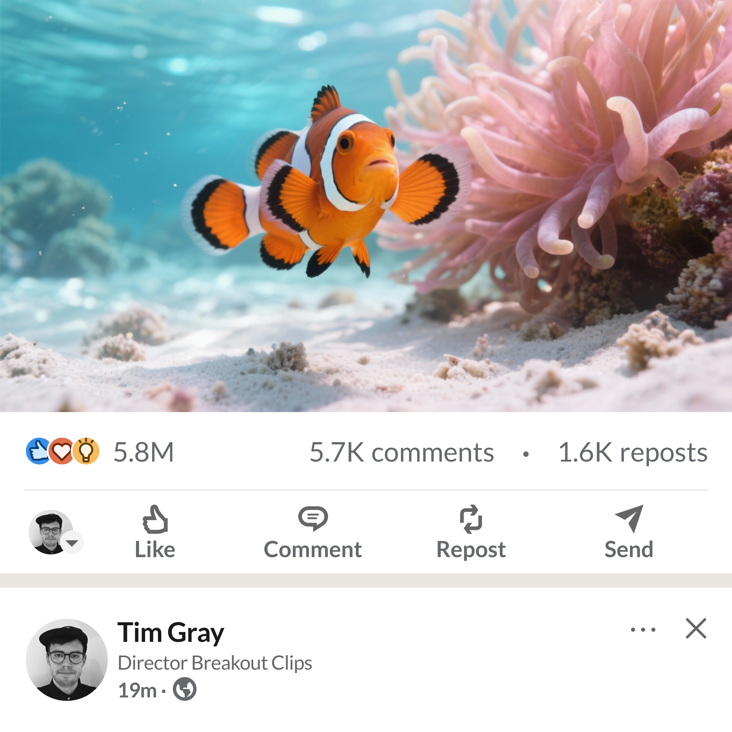Screen dimensions: 732x732
Task: Show the 5.8M reactions count
Action: pyautogui.click(x=144, y=452)
